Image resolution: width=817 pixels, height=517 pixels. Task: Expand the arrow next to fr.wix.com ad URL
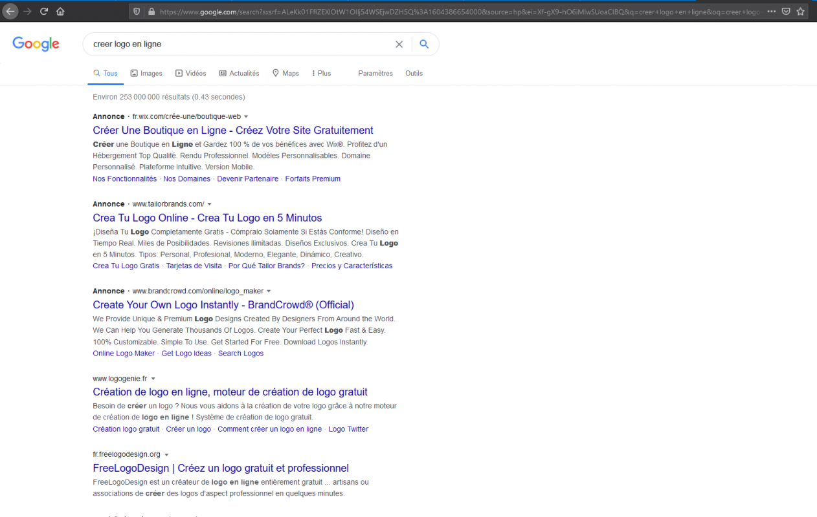point(246,117)
